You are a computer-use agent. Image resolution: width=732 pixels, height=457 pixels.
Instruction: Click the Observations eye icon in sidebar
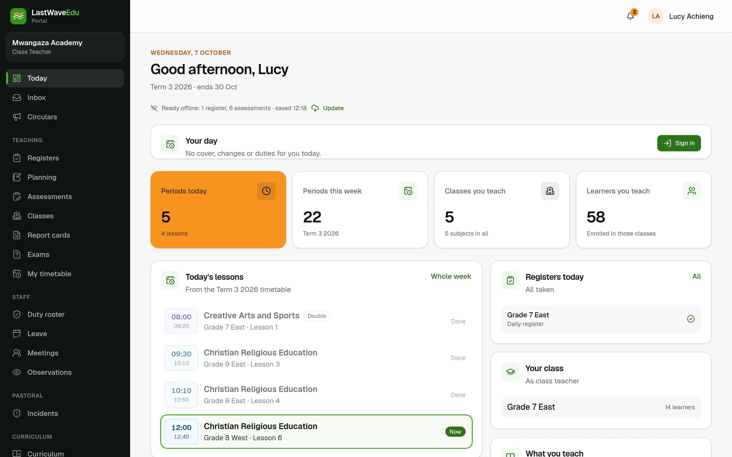click(x=17, y=372)
